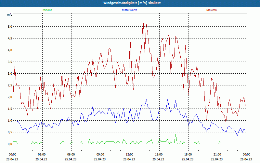The image size is (260, 163).
Task: Click the 06:00 time axis label
Action: tap(71, 155)
